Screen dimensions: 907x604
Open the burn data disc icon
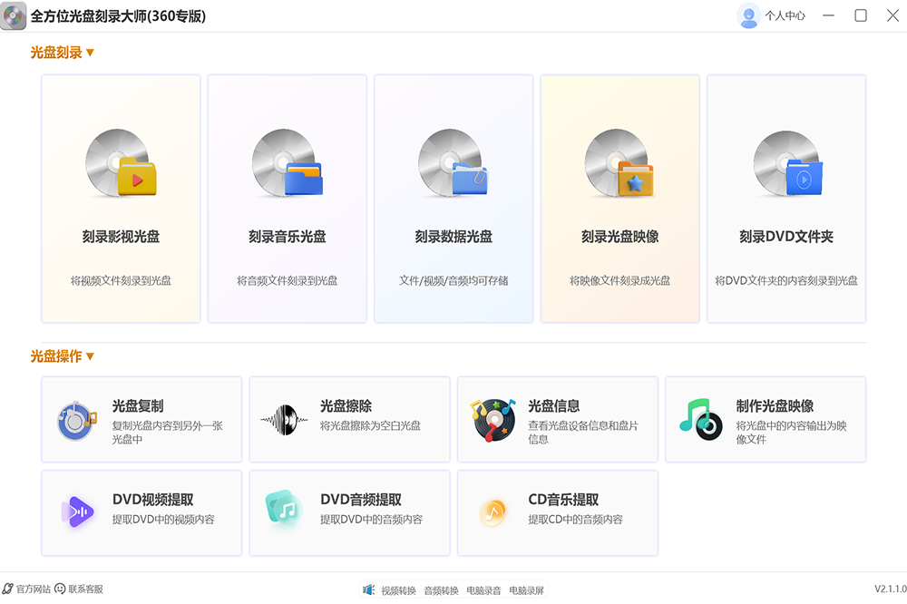(453, 164)
